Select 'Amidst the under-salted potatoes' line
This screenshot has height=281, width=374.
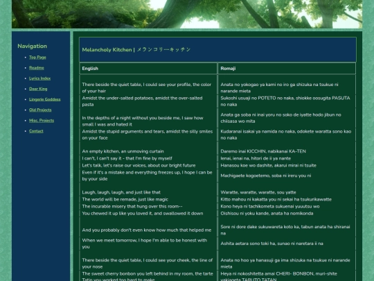(142, 101)
